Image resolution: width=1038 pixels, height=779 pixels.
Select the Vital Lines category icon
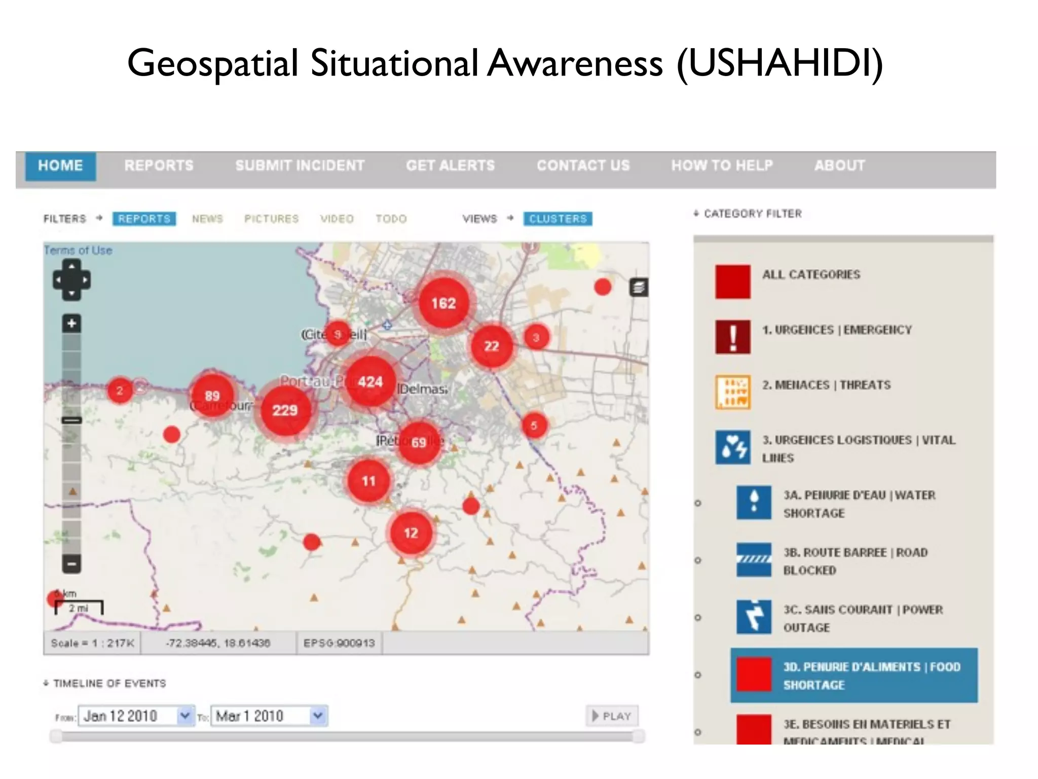(x=732, y=447)
